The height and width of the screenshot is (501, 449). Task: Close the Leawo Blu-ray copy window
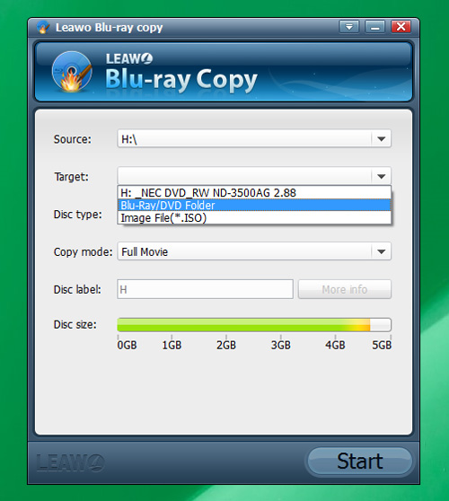[401, 27]
